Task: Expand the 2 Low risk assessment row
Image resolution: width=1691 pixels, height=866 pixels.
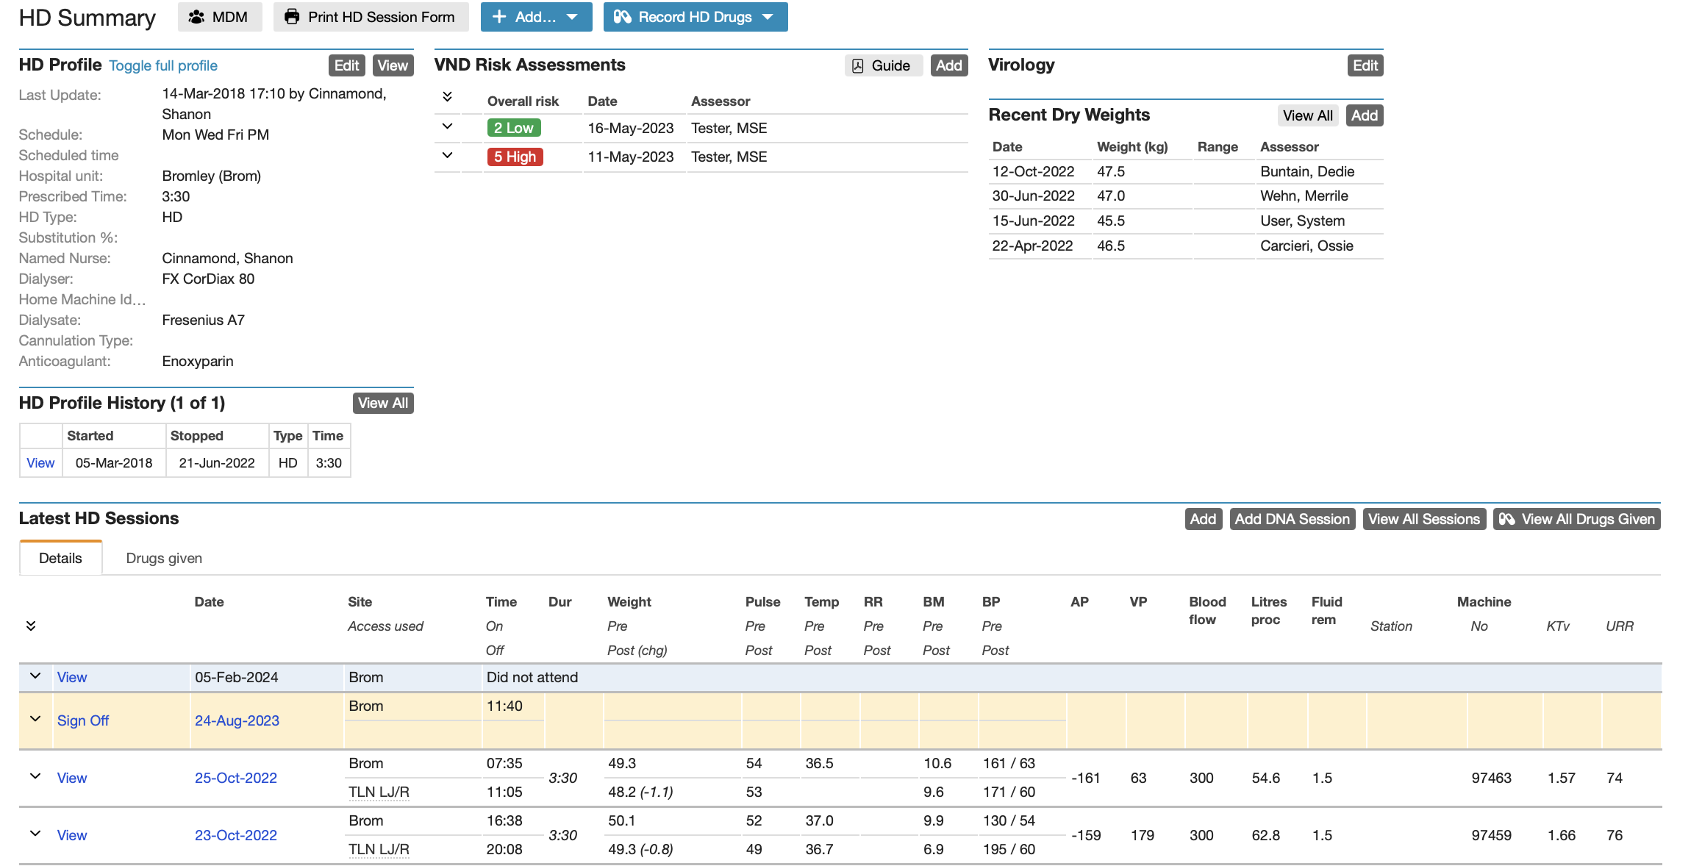Action: tap(446, 126)
